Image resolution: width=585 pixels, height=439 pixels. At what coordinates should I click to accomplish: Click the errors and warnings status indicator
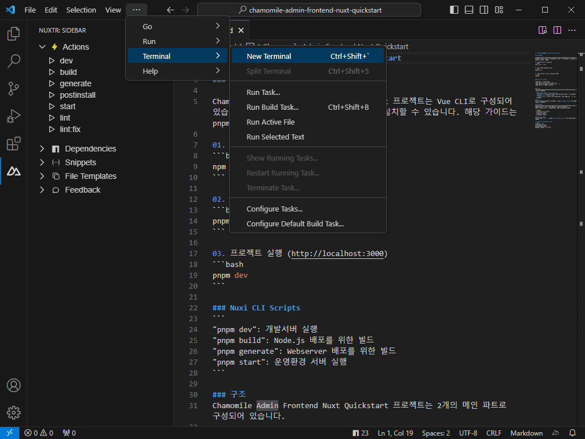[x=39, y=433]
